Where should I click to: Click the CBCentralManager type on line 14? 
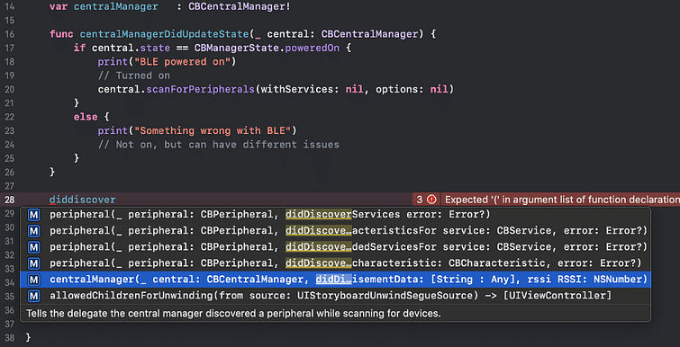click(237, 7)
